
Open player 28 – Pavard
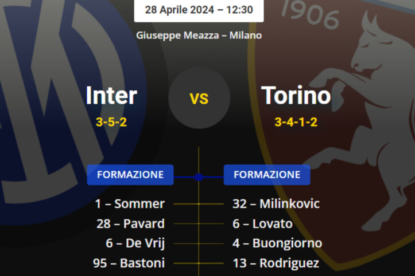(130, 223)
